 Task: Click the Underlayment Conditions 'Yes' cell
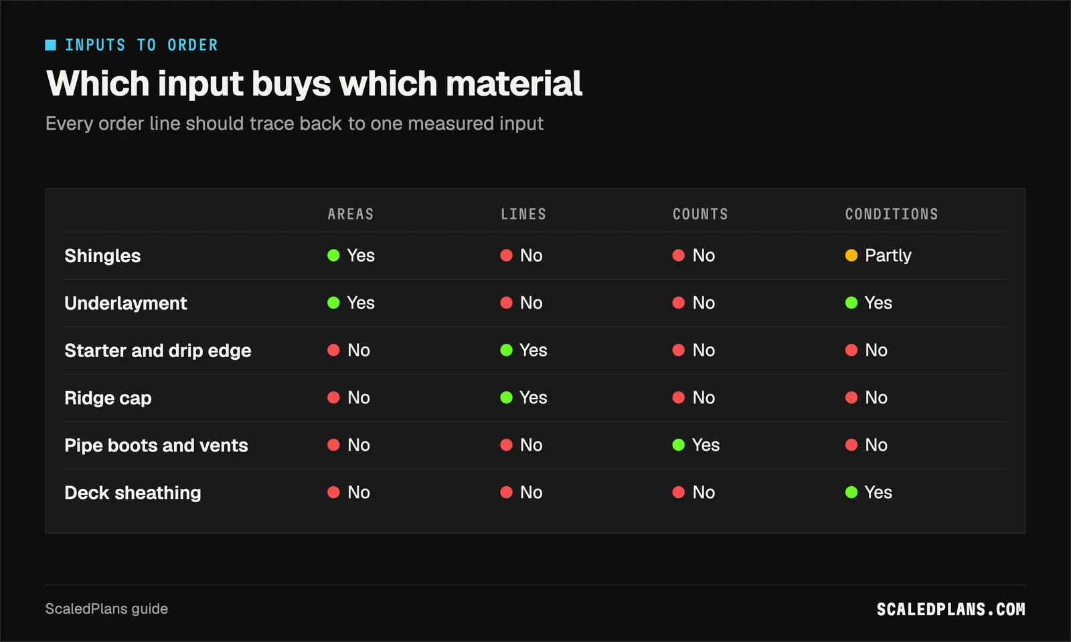869,303
